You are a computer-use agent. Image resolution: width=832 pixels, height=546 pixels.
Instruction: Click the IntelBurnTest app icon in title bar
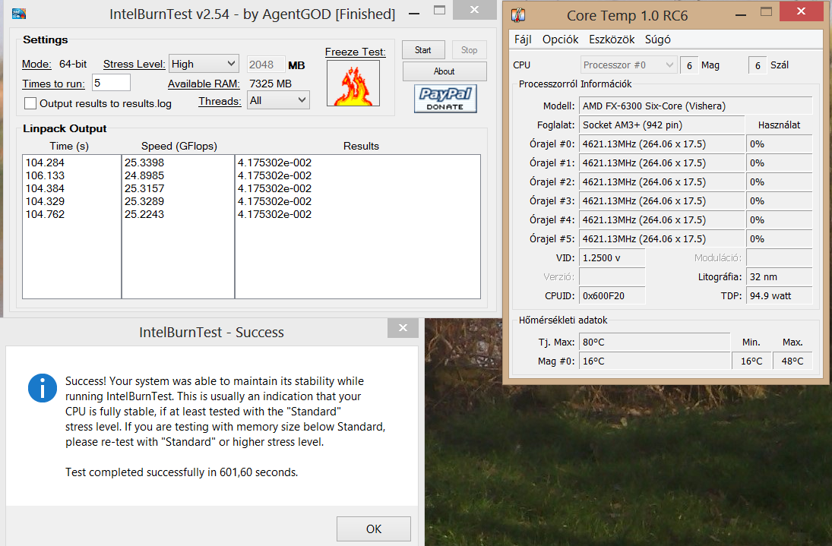click(x=19, y=13)
